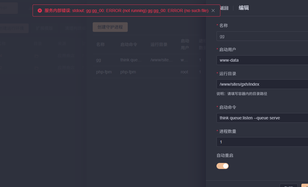Click the 启动命令 column header
The image size is (308, 187).
(129, 44)
